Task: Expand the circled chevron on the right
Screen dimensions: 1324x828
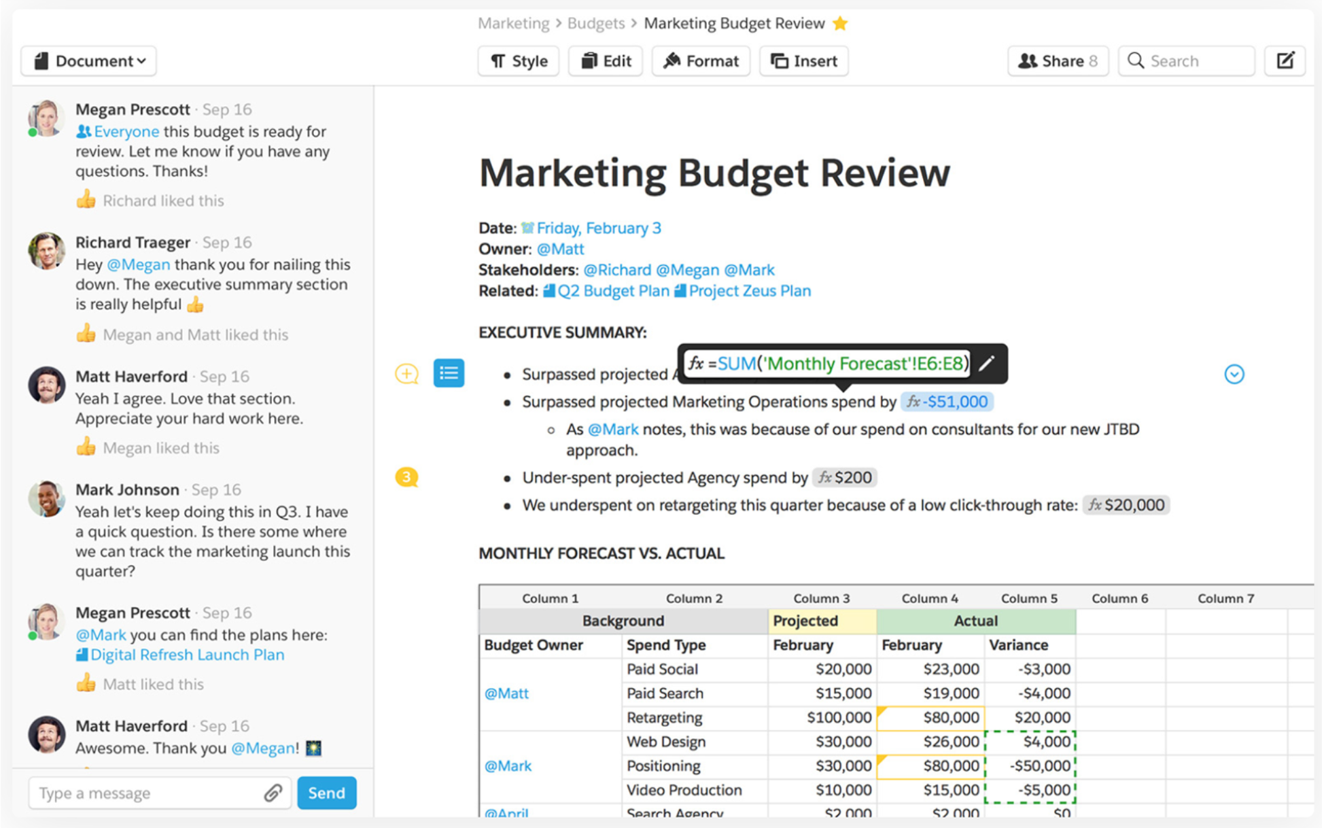Action: tap(1234, 374)
